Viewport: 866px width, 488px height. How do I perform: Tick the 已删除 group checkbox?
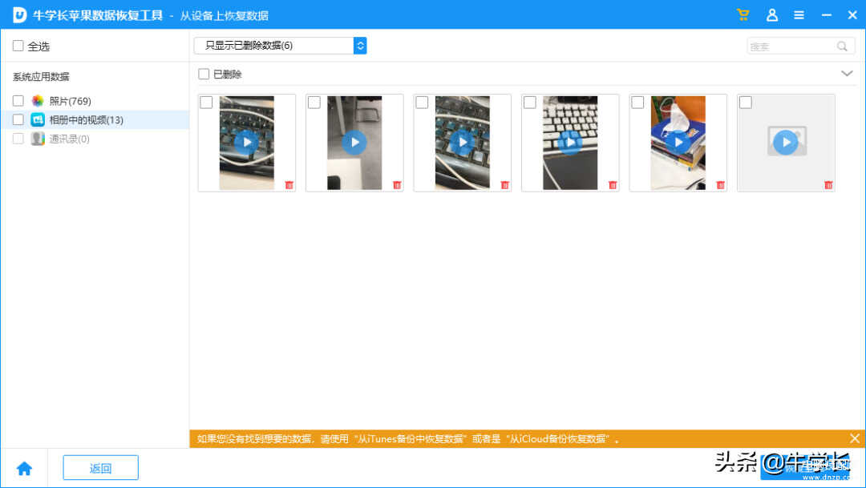coord(204,75)
